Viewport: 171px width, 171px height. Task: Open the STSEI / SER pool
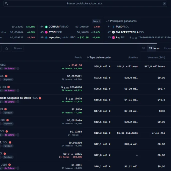tap(55, 32)
